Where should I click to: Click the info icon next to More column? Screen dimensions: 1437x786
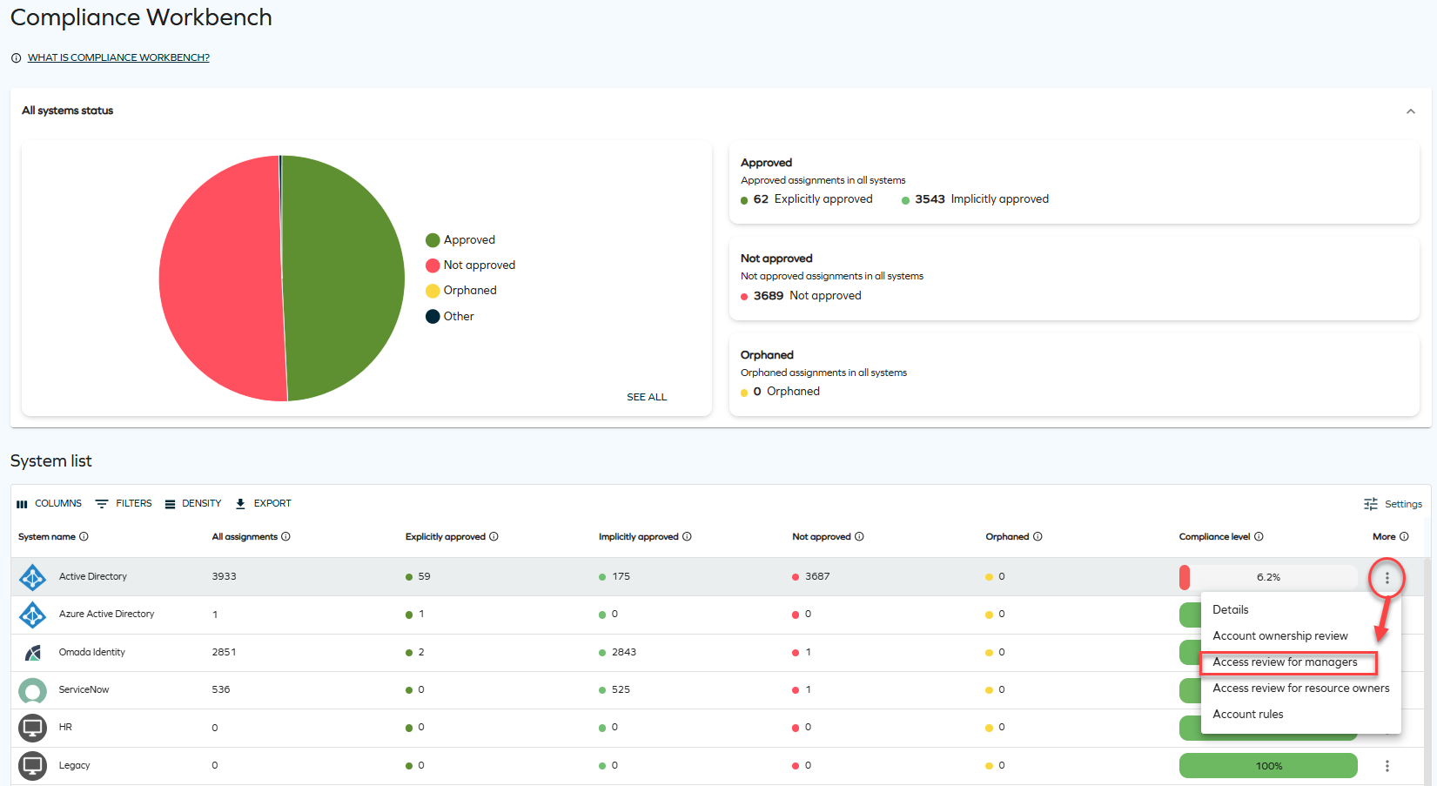pos(1404,537)
